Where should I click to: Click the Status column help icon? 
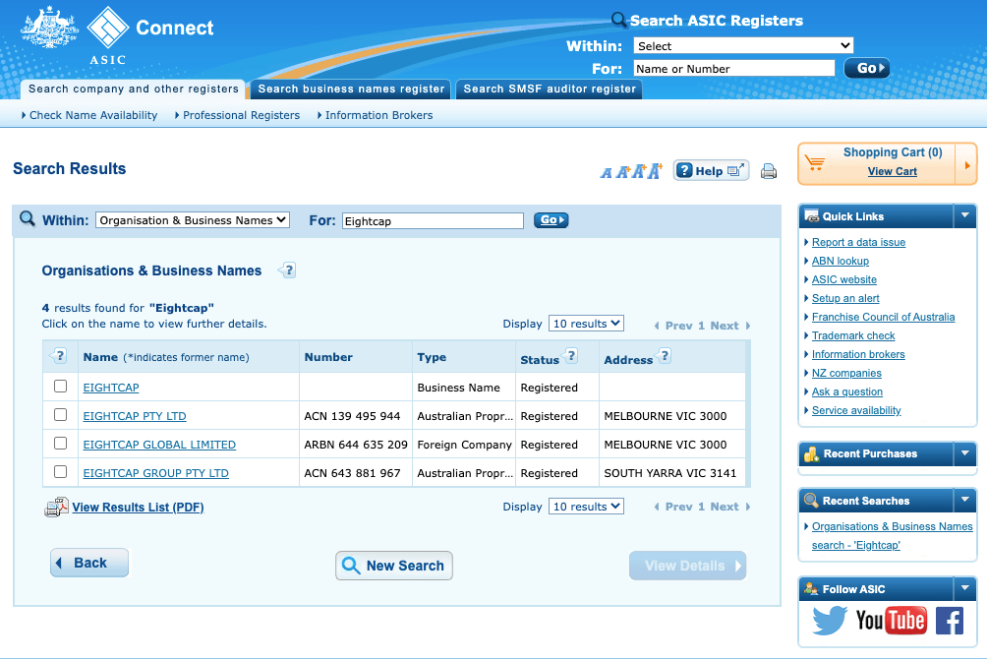571,356
